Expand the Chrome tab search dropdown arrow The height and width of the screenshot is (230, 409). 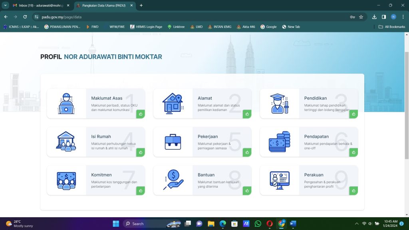[x=6, y=5]
